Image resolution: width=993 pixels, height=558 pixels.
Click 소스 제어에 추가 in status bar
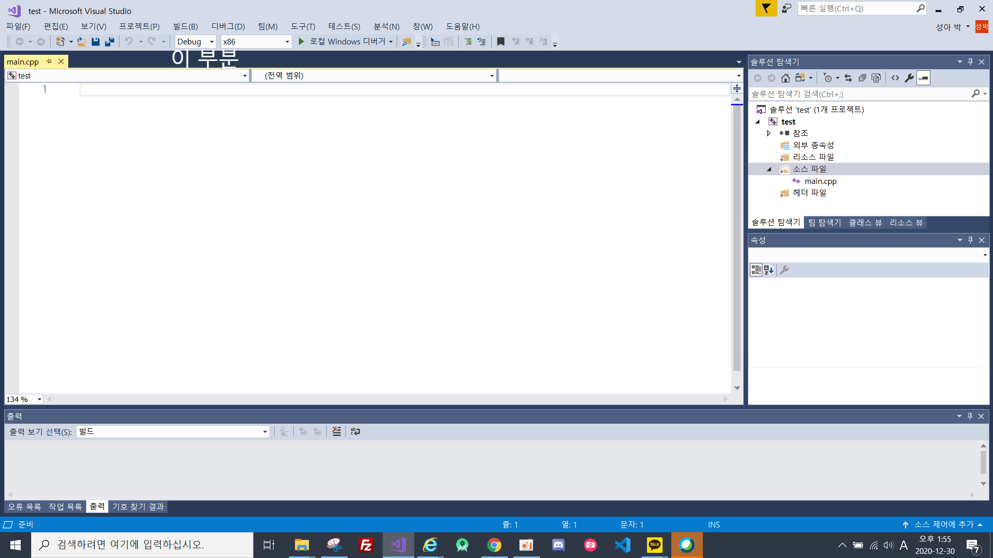(944, 524)
